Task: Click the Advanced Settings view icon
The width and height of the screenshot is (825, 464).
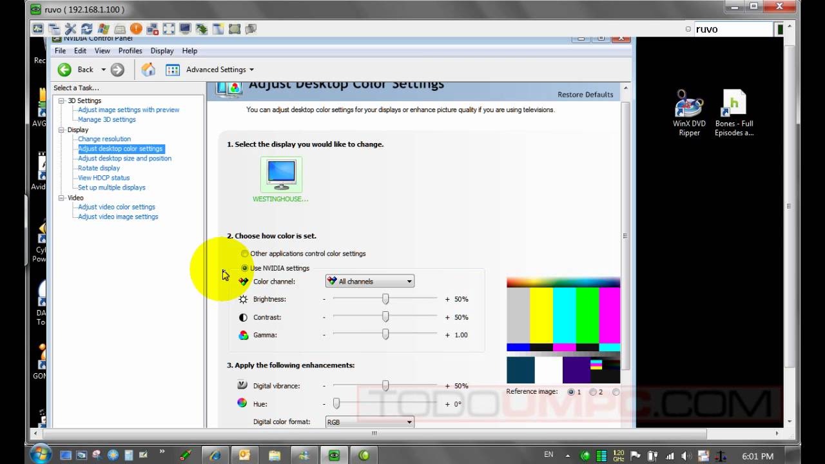Action: 173,70
